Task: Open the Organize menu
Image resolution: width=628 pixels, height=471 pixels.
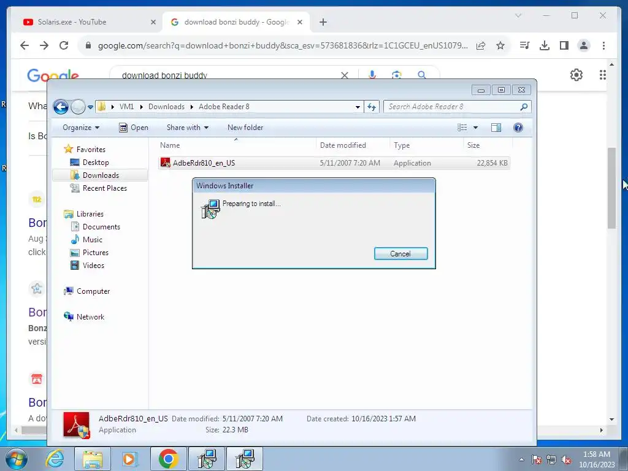Action: click(x=80, y=128)
